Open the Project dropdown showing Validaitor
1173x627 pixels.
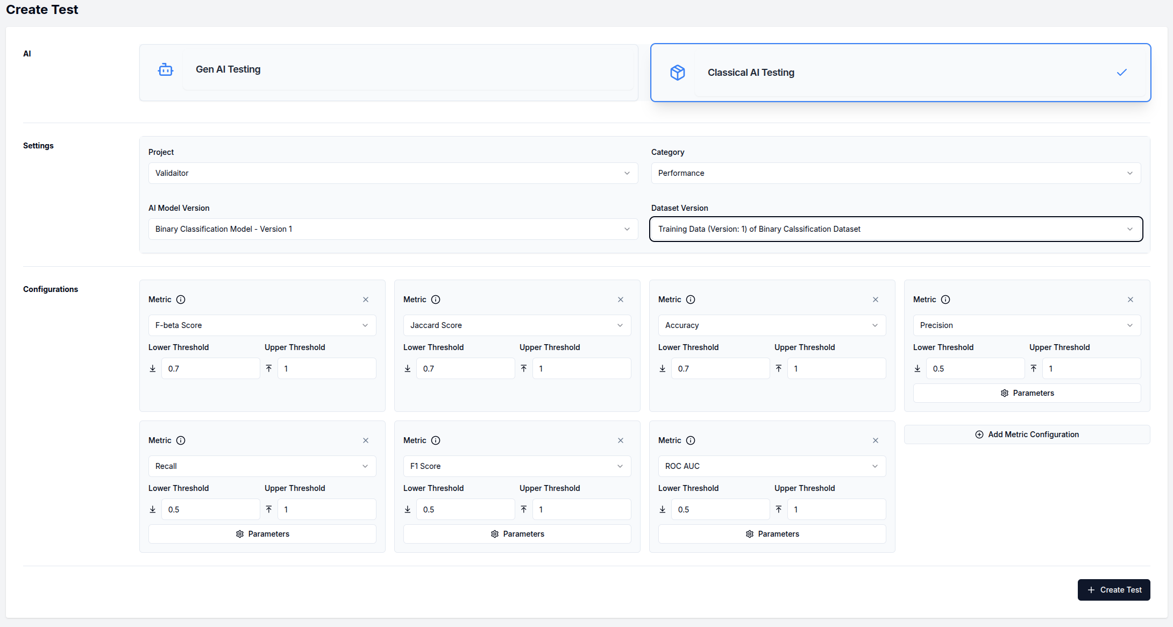pyautogui.click(x=393, y=173)
